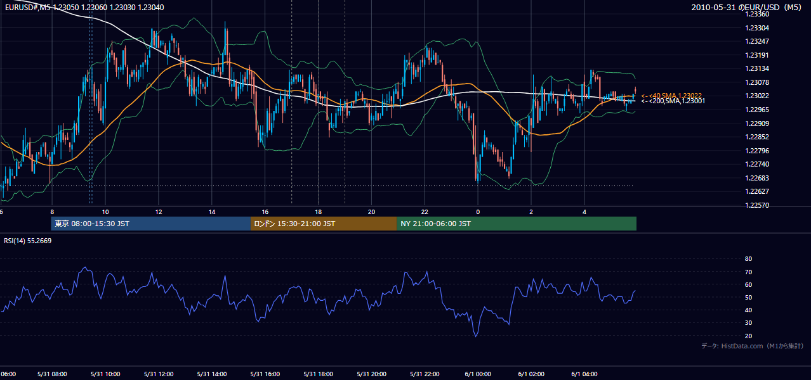Click price axis value 1.22740
The width and height of the screenshot is (811, 380).
coord(756,164)
